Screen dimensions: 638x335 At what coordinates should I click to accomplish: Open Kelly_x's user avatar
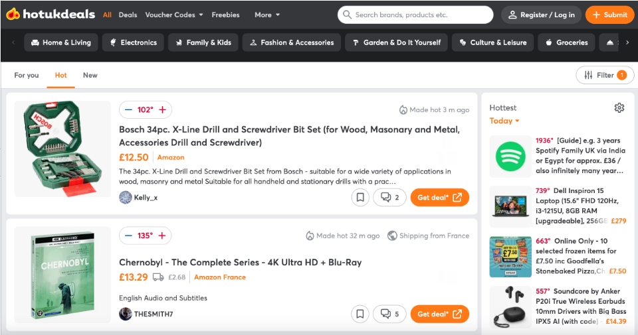tap(126, 197)
